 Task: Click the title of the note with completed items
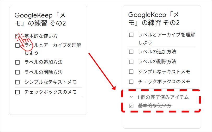click(154, 18)
